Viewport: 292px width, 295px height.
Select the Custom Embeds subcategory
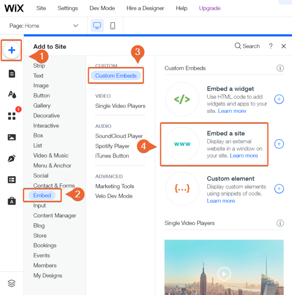pyautogui.click(x=116, y=76)
